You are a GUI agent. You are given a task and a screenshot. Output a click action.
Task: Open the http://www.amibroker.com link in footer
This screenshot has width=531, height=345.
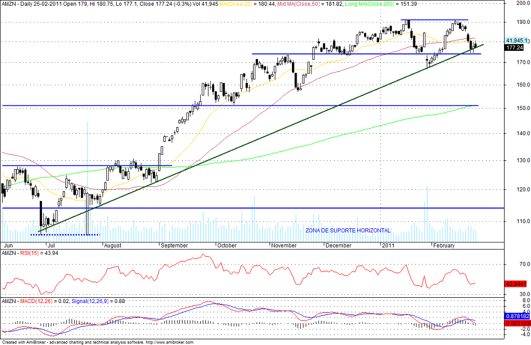coord(170,342)
